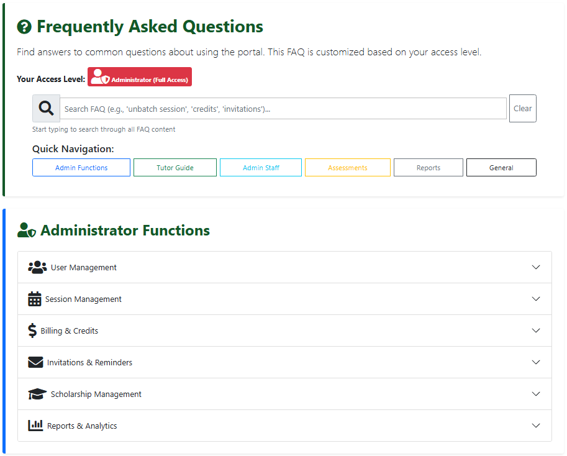Click inside the Search FAQ field
The width and height of the screenshot is (567, 456).
tap(283, 109)
